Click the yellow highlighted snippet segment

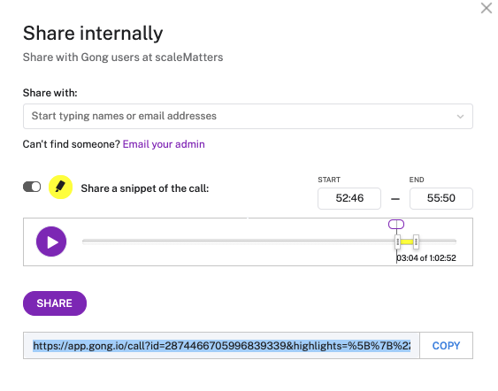(x=407, y=241)
